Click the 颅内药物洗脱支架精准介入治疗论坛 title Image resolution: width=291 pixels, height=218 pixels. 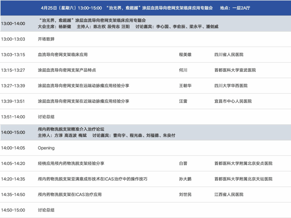[71, 129]
